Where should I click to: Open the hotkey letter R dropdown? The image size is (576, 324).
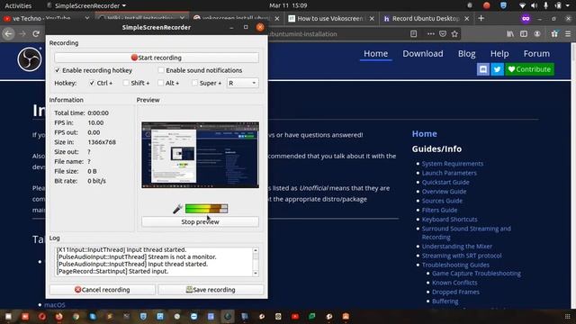[242, 83]
